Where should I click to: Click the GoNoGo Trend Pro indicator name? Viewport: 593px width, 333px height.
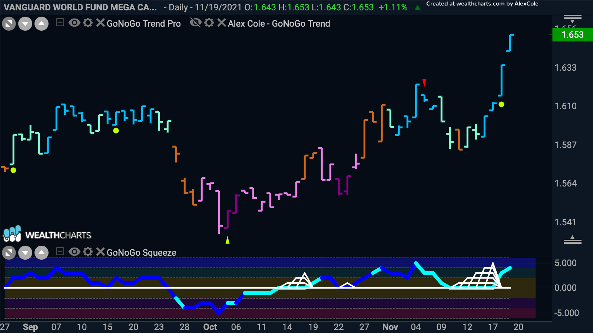coord(144,24)
